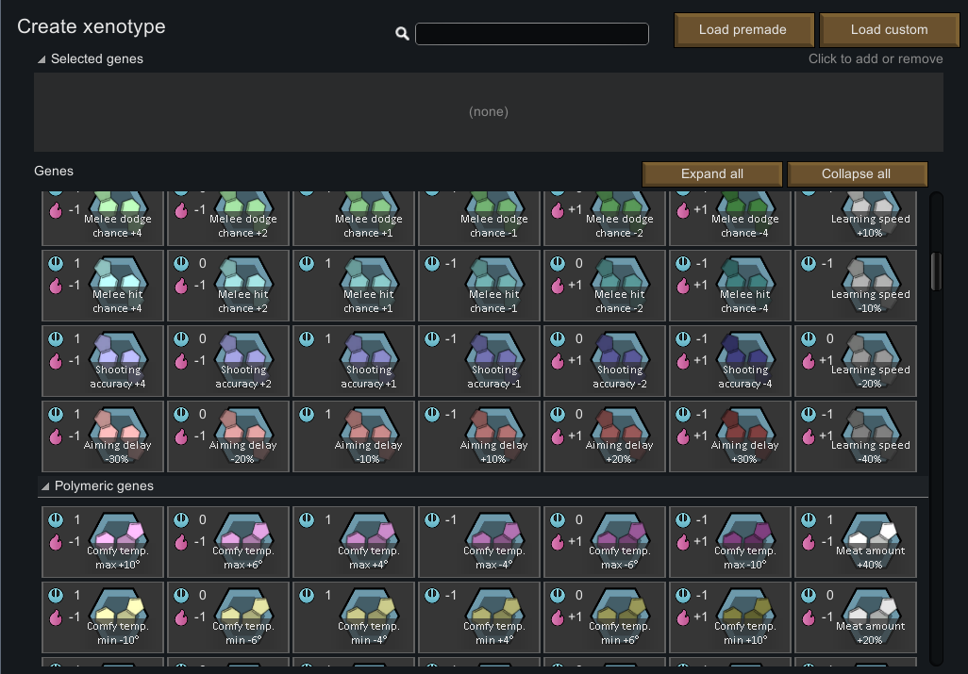Pick the Comfy temp. min -6° gene
This screenshot has width=968, height=674.
coord(227,617)
